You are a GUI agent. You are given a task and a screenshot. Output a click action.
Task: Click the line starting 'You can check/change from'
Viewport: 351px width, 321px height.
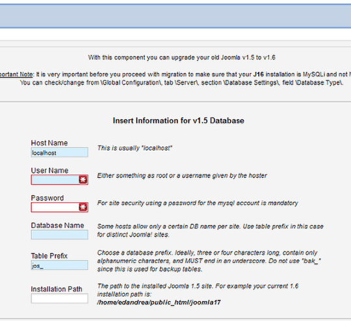[x=181, y=83]
